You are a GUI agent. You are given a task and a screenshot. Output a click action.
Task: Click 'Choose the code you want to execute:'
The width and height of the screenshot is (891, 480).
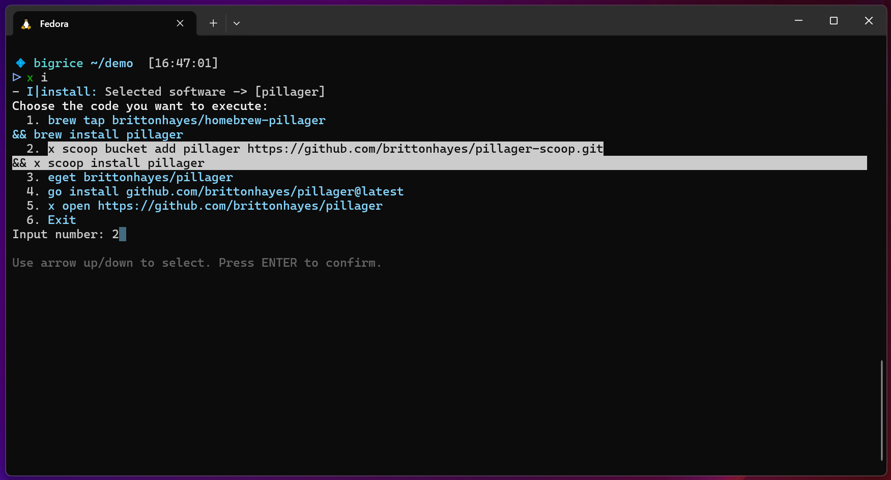click(140, 106)
